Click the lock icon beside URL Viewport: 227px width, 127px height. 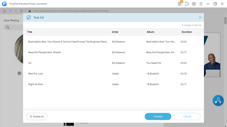(30, 11)
